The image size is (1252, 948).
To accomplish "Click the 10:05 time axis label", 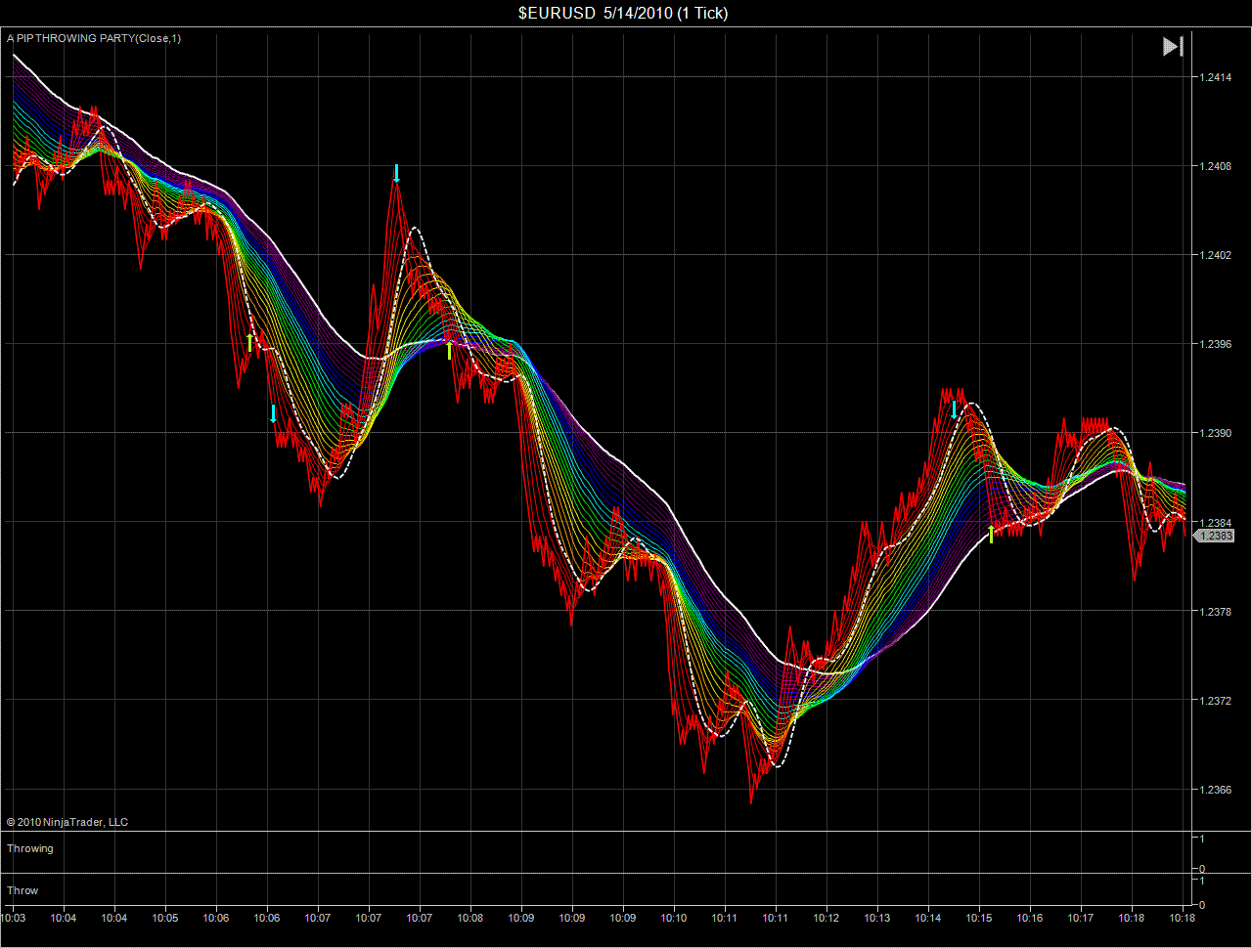I will pyautogui.click(x=165, y=918).
